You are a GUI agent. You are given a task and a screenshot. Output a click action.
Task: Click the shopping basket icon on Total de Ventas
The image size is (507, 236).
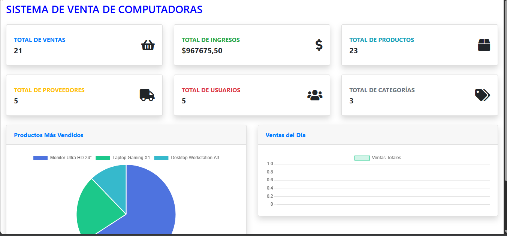point(148,45)
